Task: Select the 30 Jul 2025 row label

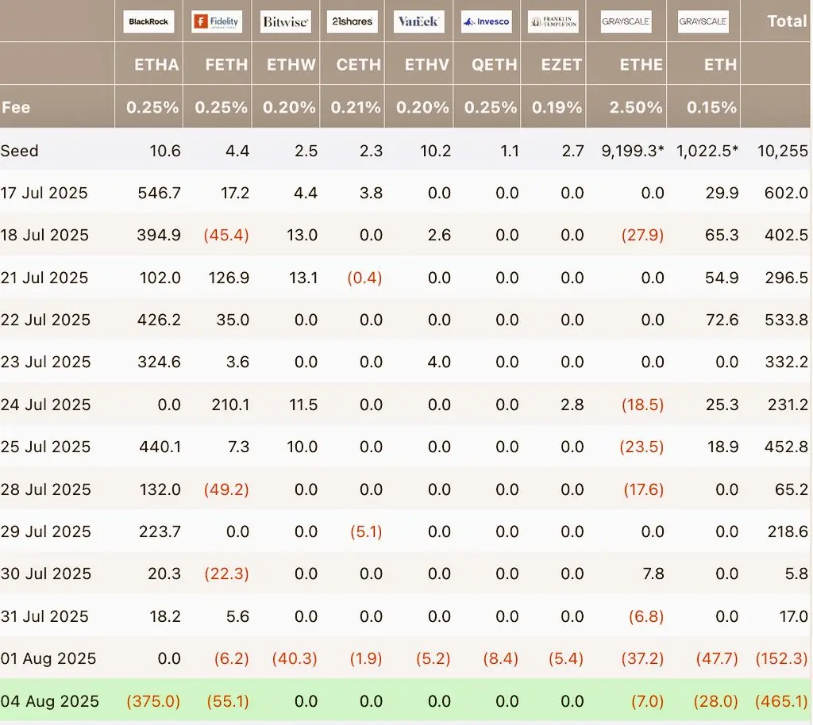Action: tap(45, 573)
